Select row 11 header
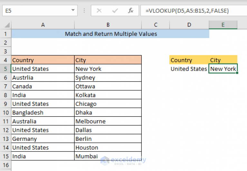The height and width of the screenshot is (171, 247). point(5,121)
